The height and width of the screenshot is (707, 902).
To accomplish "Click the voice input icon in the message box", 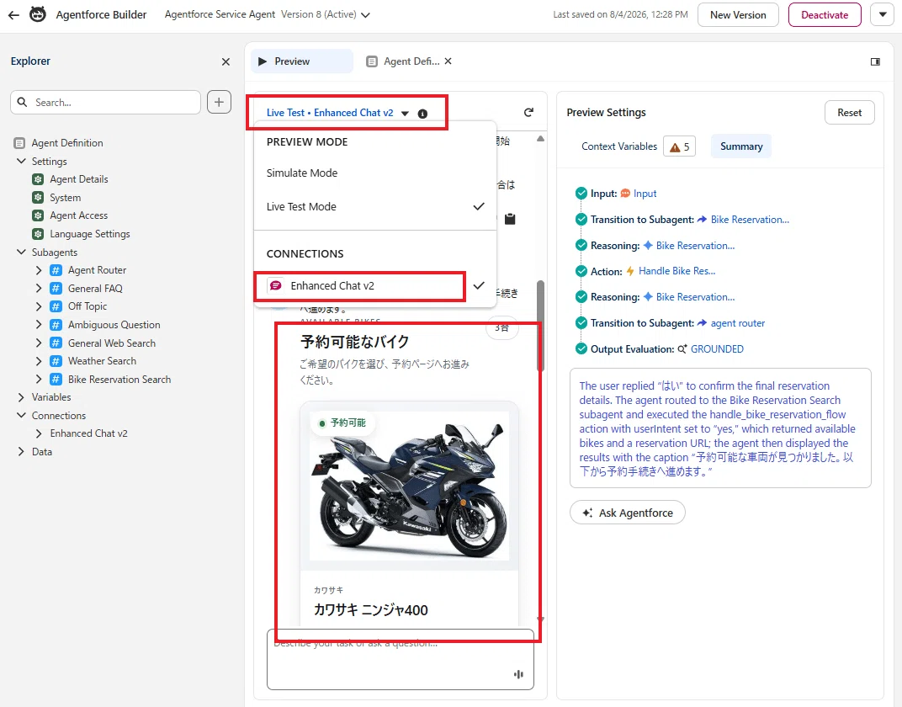I will click(x=518, y=674).
